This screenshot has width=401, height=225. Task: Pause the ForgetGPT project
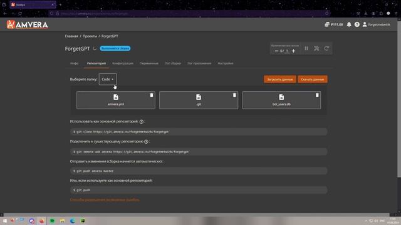[306, 49]
